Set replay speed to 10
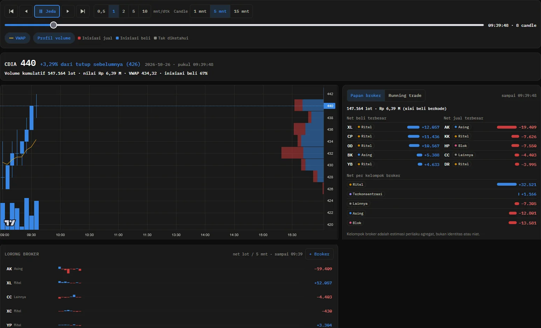 pos(145,11)
